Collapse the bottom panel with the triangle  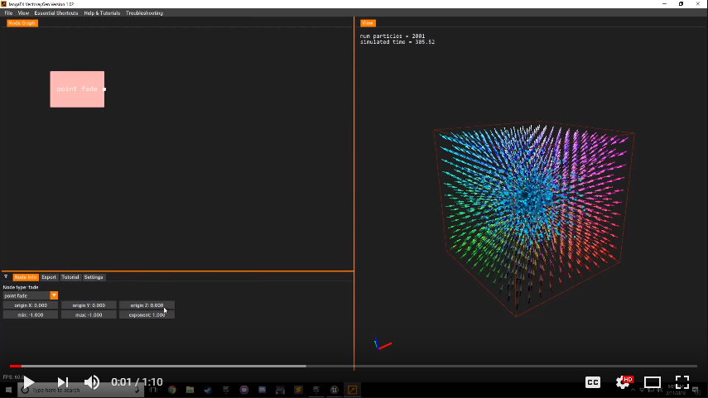pos(6,276)
